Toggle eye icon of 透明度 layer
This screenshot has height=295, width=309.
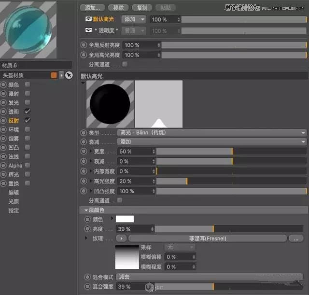88,30
